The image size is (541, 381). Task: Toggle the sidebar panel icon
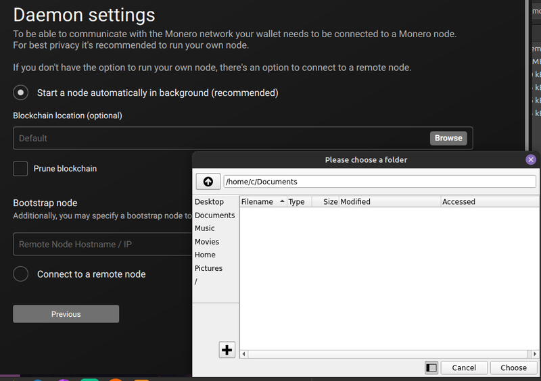431,367
